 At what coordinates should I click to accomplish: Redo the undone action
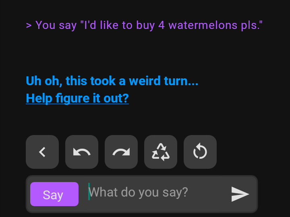[x=121, y=152]
